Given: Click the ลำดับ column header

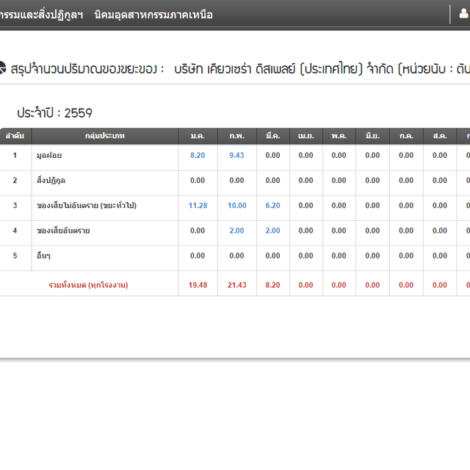Looking at the screenshot, I should coord(15,136).
